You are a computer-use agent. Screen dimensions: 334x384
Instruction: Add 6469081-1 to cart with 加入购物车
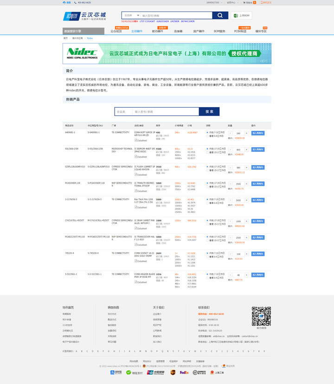pos(258,133)
